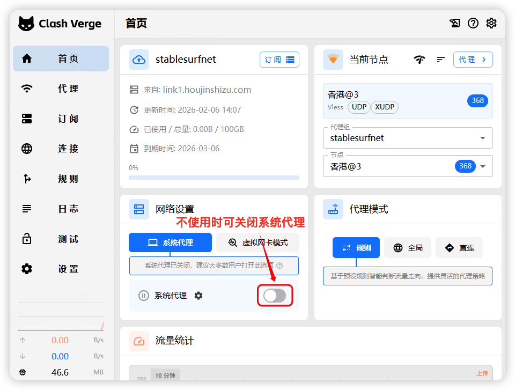Select the 直连 proxy mode
The height and width of the screenshot is (390, 515).
tap(459, 248)
